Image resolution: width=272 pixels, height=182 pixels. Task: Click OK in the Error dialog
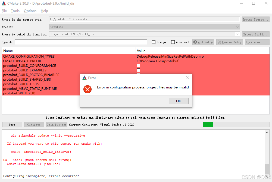179,101
